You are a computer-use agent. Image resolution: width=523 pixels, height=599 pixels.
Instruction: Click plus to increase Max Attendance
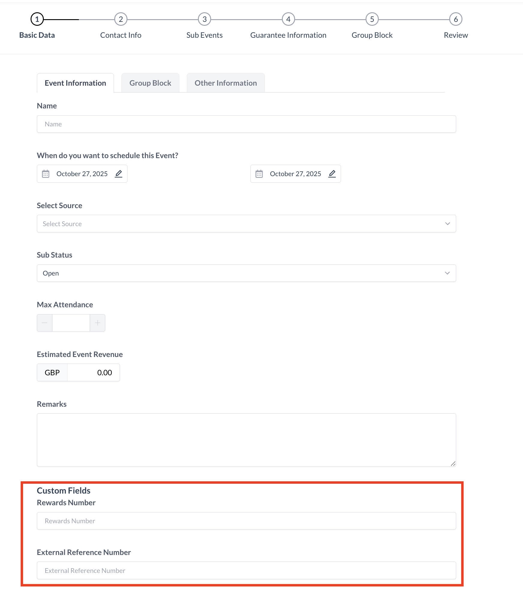[97, 323]
